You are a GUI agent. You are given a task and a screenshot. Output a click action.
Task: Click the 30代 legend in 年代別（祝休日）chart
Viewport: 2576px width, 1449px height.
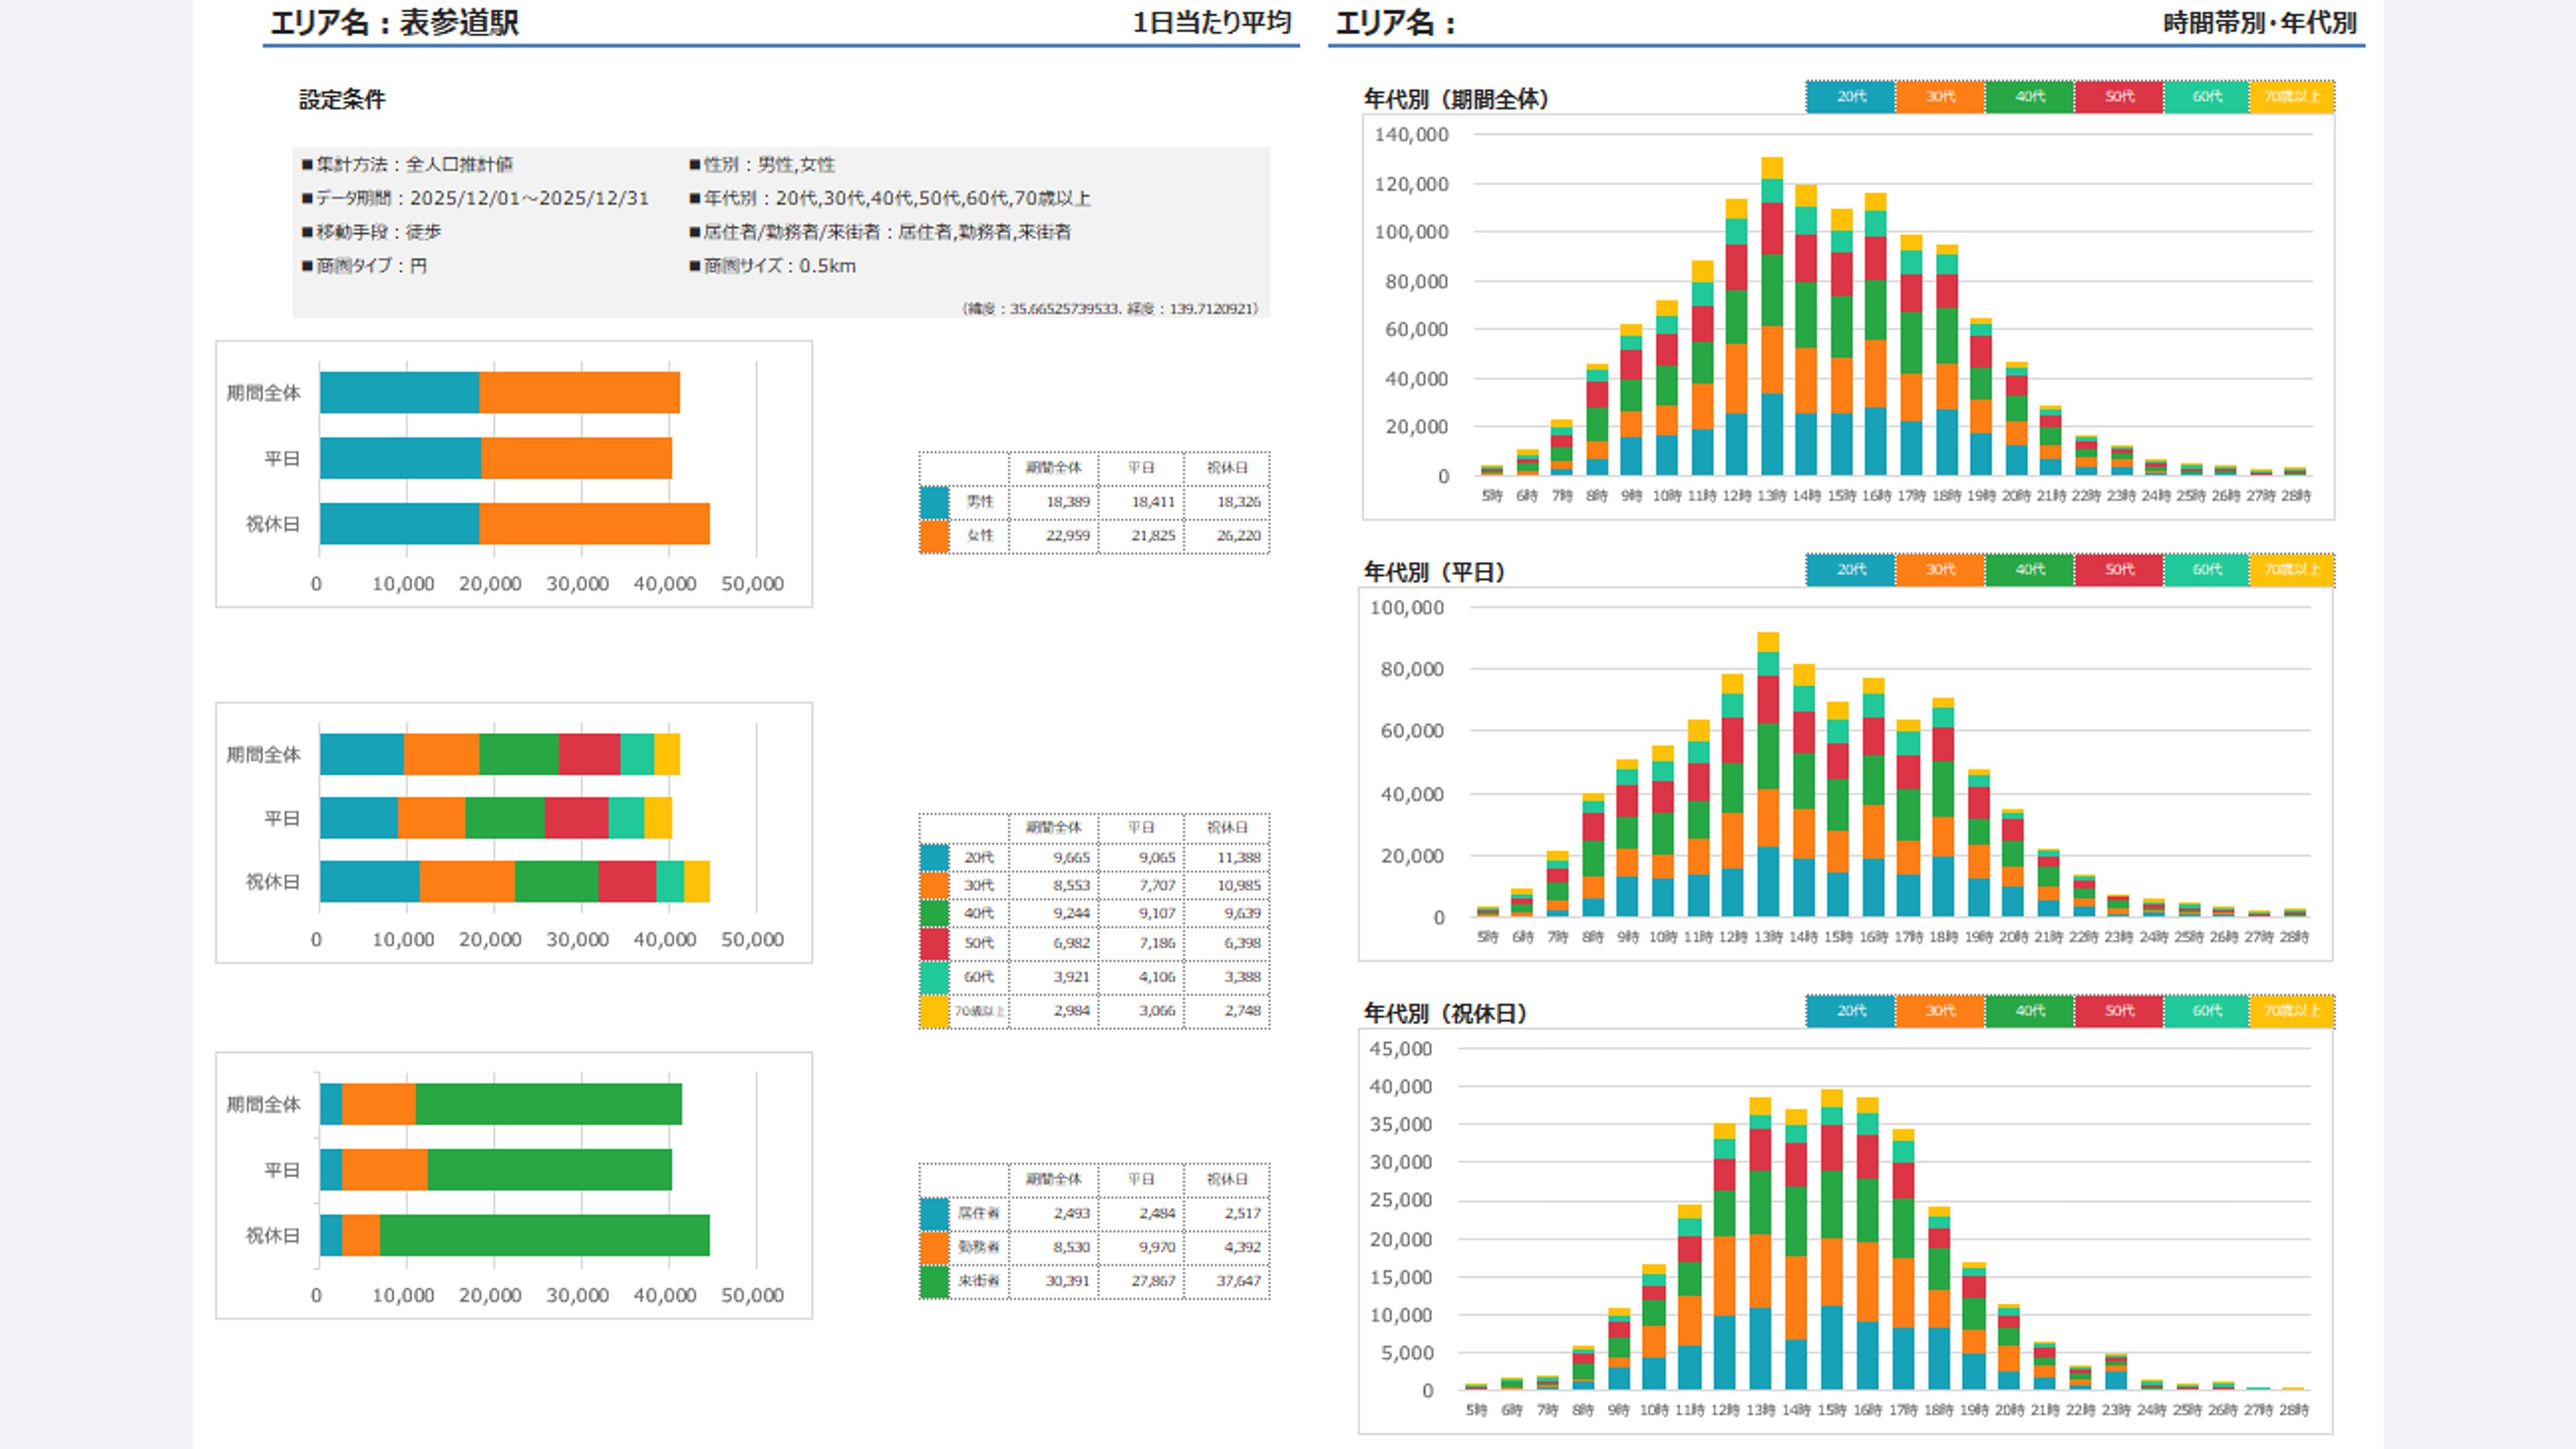[x=1939, y=1011]
